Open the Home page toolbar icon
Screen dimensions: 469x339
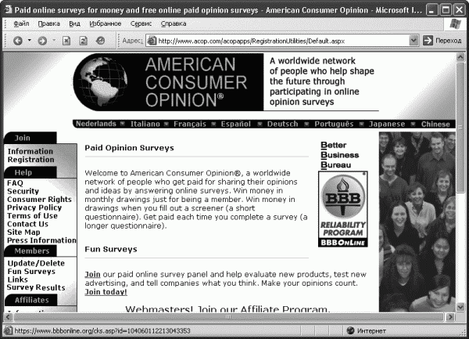tap(100, 41)
